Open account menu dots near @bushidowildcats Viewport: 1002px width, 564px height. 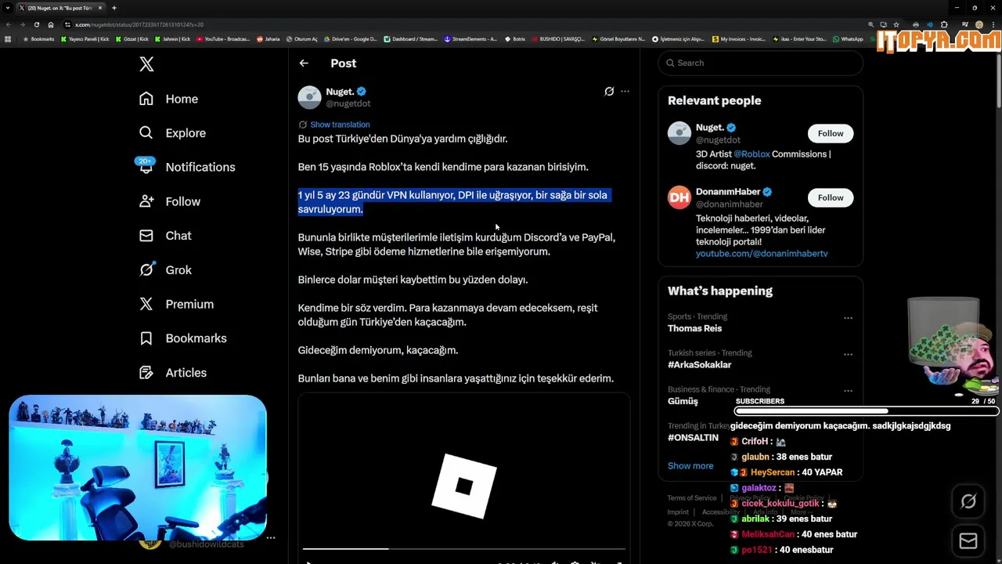click(x=271, y=538)
